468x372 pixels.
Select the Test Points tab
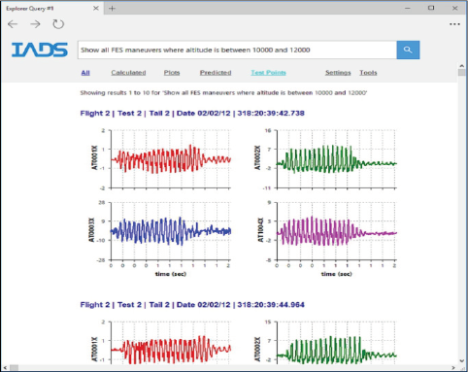click(268, 73)
